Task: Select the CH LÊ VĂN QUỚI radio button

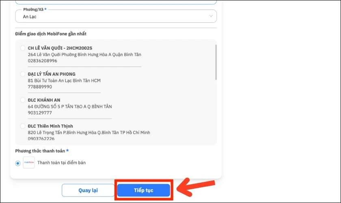Action: coord(23,48)
